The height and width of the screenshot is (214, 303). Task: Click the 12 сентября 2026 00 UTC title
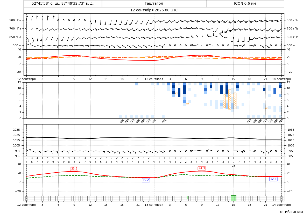[x=154, y=10]
